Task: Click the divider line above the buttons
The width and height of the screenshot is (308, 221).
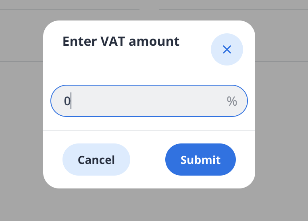Action: tap(149, 130)
